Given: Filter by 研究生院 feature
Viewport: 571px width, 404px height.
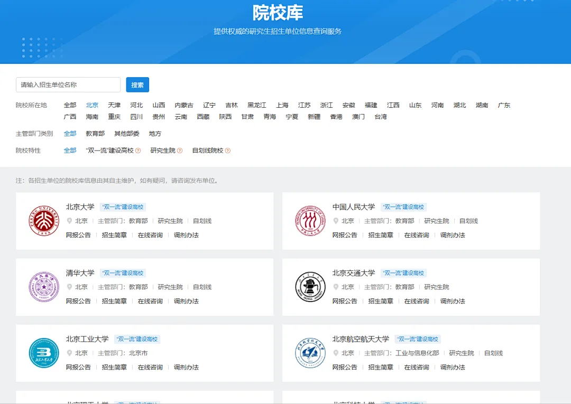Looking at the screenshot, I should (163, 151).
